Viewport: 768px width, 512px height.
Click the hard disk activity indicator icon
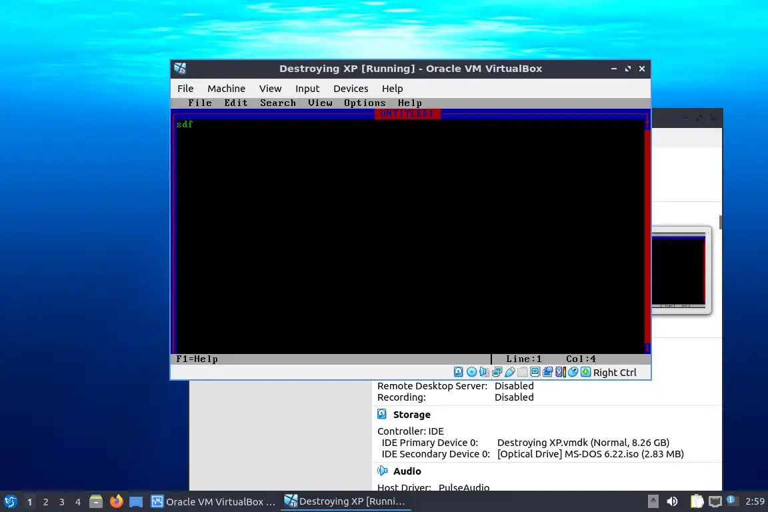point(459,373)
